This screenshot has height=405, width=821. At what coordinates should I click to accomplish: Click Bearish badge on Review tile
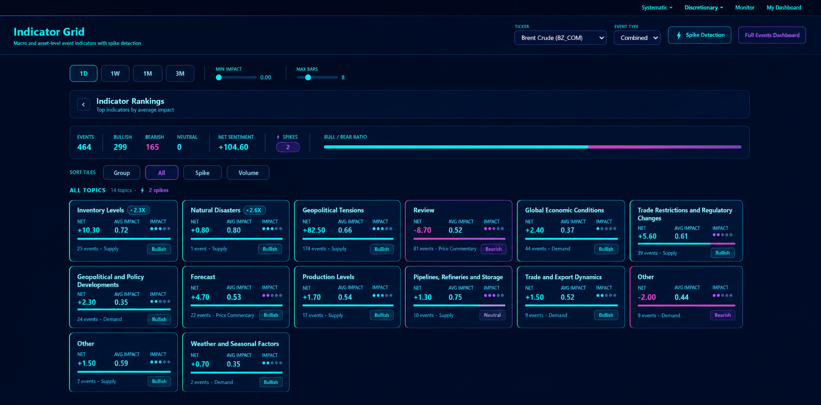494,249
